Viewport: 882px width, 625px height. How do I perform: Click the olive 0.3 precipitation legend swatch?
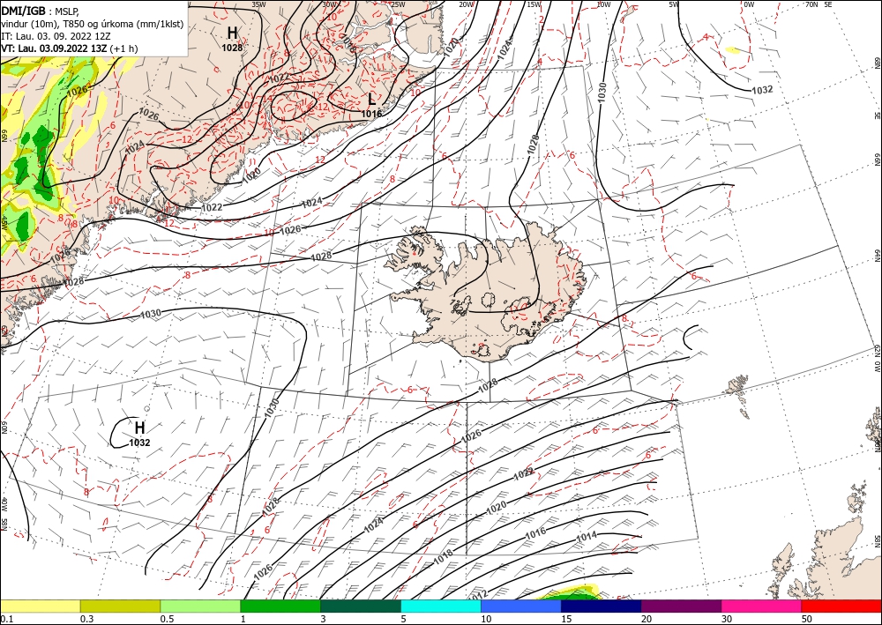[120, 606]
